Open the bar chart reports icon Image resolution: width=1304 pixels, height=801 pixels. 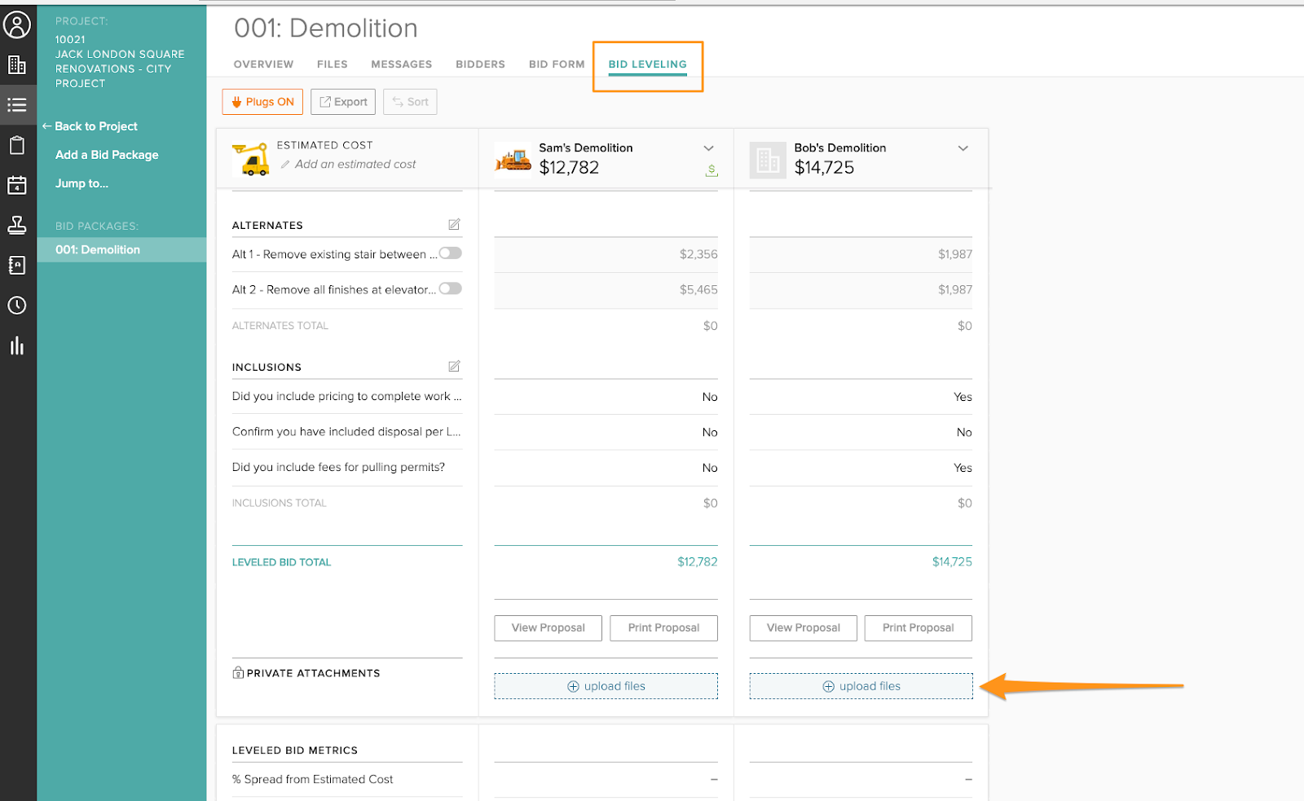(x=17, y=345)
